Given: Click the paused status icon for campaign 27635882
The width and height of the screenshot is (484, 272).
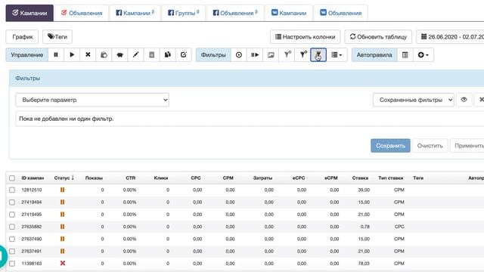Looking at the screenshot, I should (x=62, y=227).
